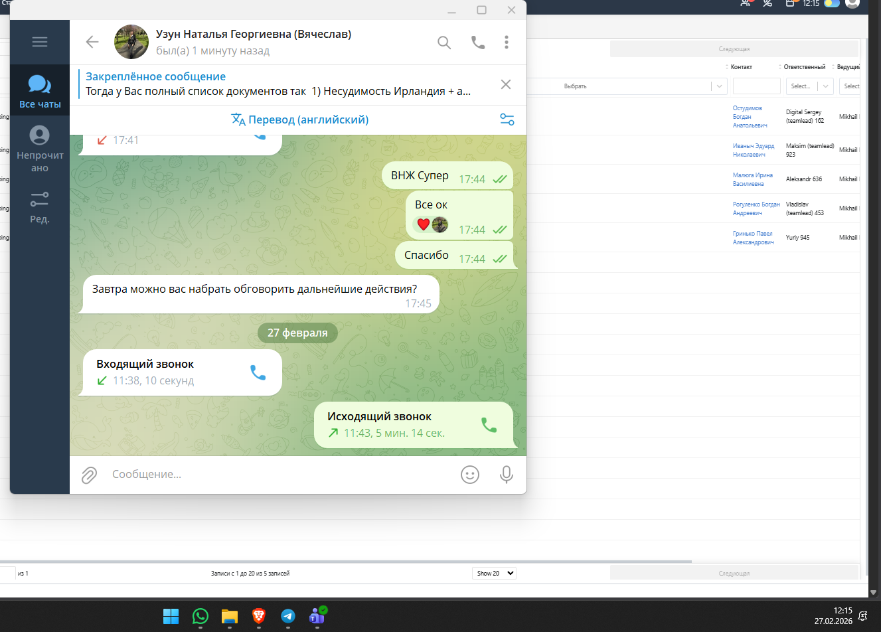
Task: Select the 'Все чаты' folder
Action: coord(40,91)
